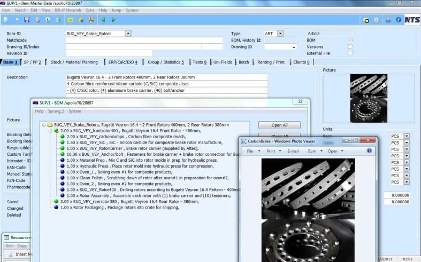This screenshot has height=262, width=421.
Task: Switch to the Group / Statistics 5 tab
Action: (166, 62)
